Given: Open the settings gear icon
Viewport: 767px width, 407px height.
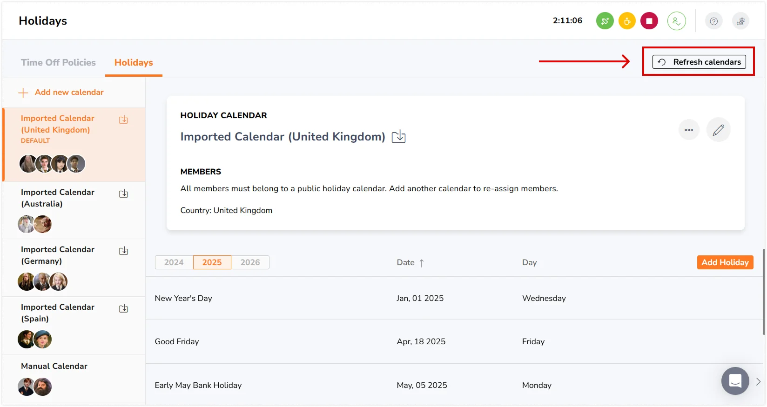Looking at the screenshot, I should (x=740, y=21).
